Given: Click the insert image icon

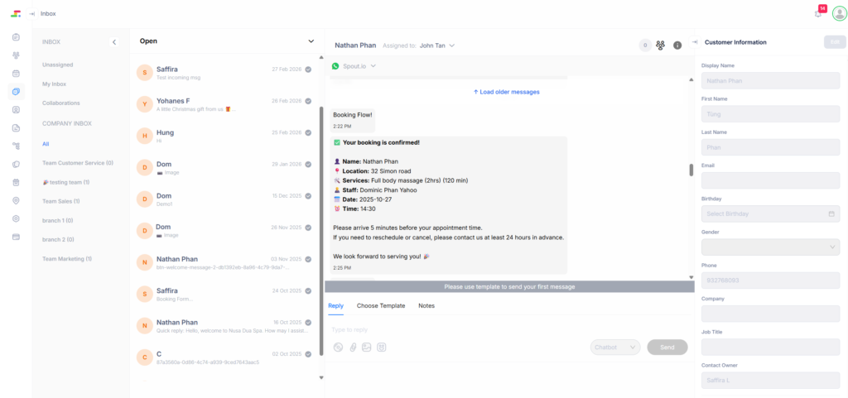Looking at the screenshot, I should click(366, 348).
